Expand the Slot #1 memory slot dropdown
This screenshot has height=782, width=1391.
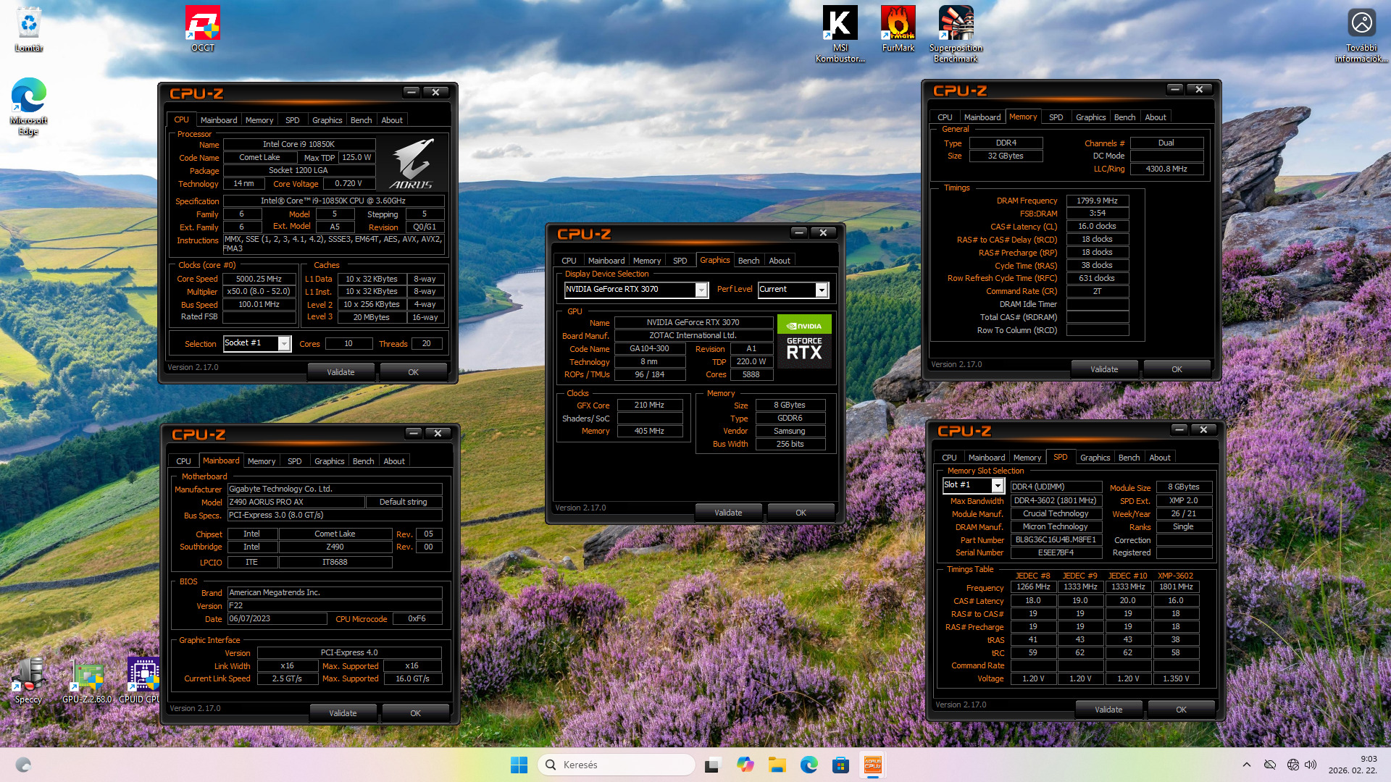pyautogui.click(x=997, y=486)
